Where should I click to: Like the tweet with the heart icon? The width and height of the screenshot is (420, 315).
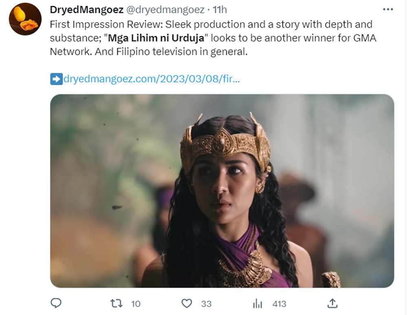click(x=186, y=304)
